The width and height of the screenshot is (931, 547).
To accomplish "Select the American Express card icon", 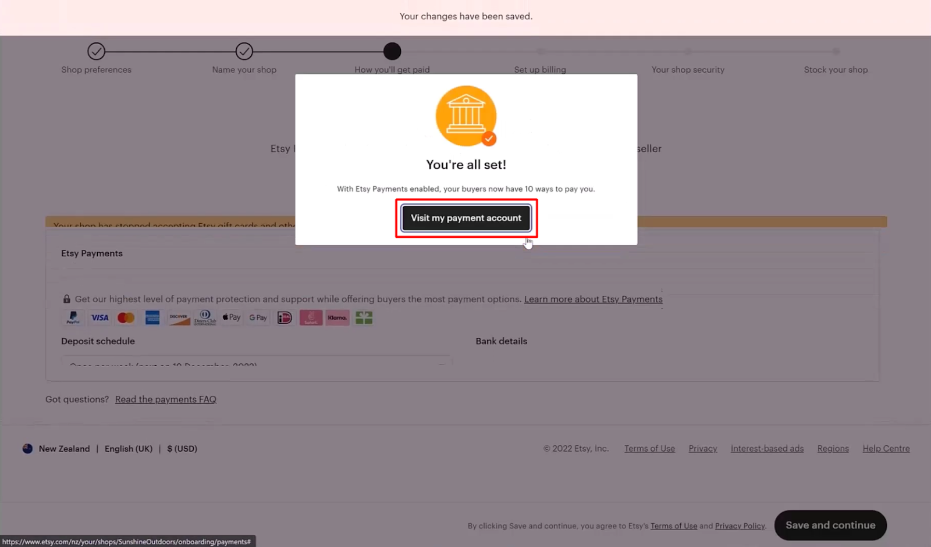I will (x=152, y=318).
